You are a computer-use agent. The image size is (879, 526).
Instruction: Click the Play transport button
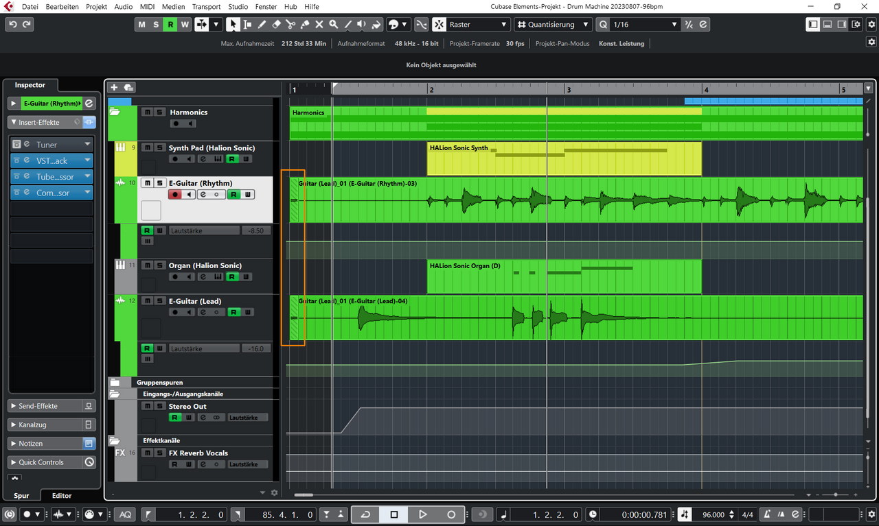point(422,514)
